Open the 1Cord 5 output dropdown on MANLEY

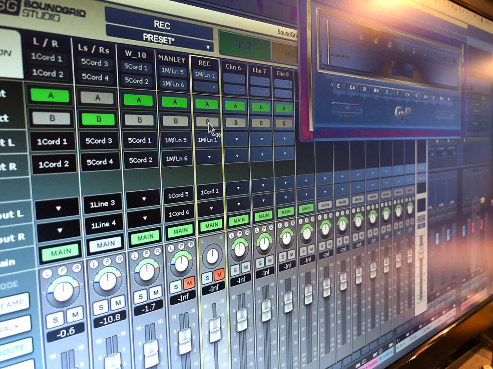pos(178,195)
